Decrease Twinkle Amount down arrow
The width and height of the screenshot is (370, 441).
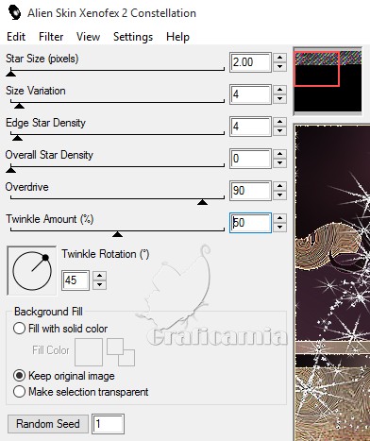pyautogui.click(x=279, y=227)
